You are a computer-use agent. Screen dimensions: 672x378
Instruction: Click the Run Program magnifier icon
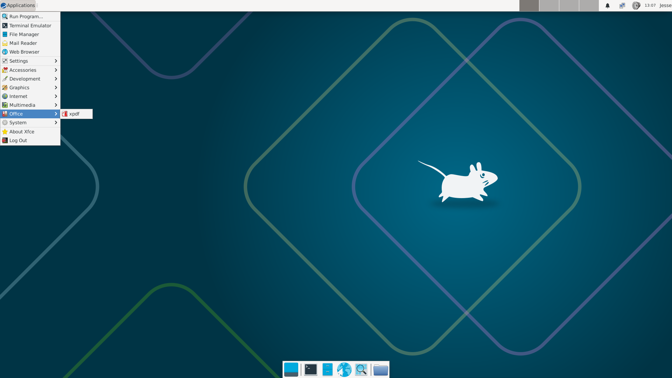click(x=5, y=16)
